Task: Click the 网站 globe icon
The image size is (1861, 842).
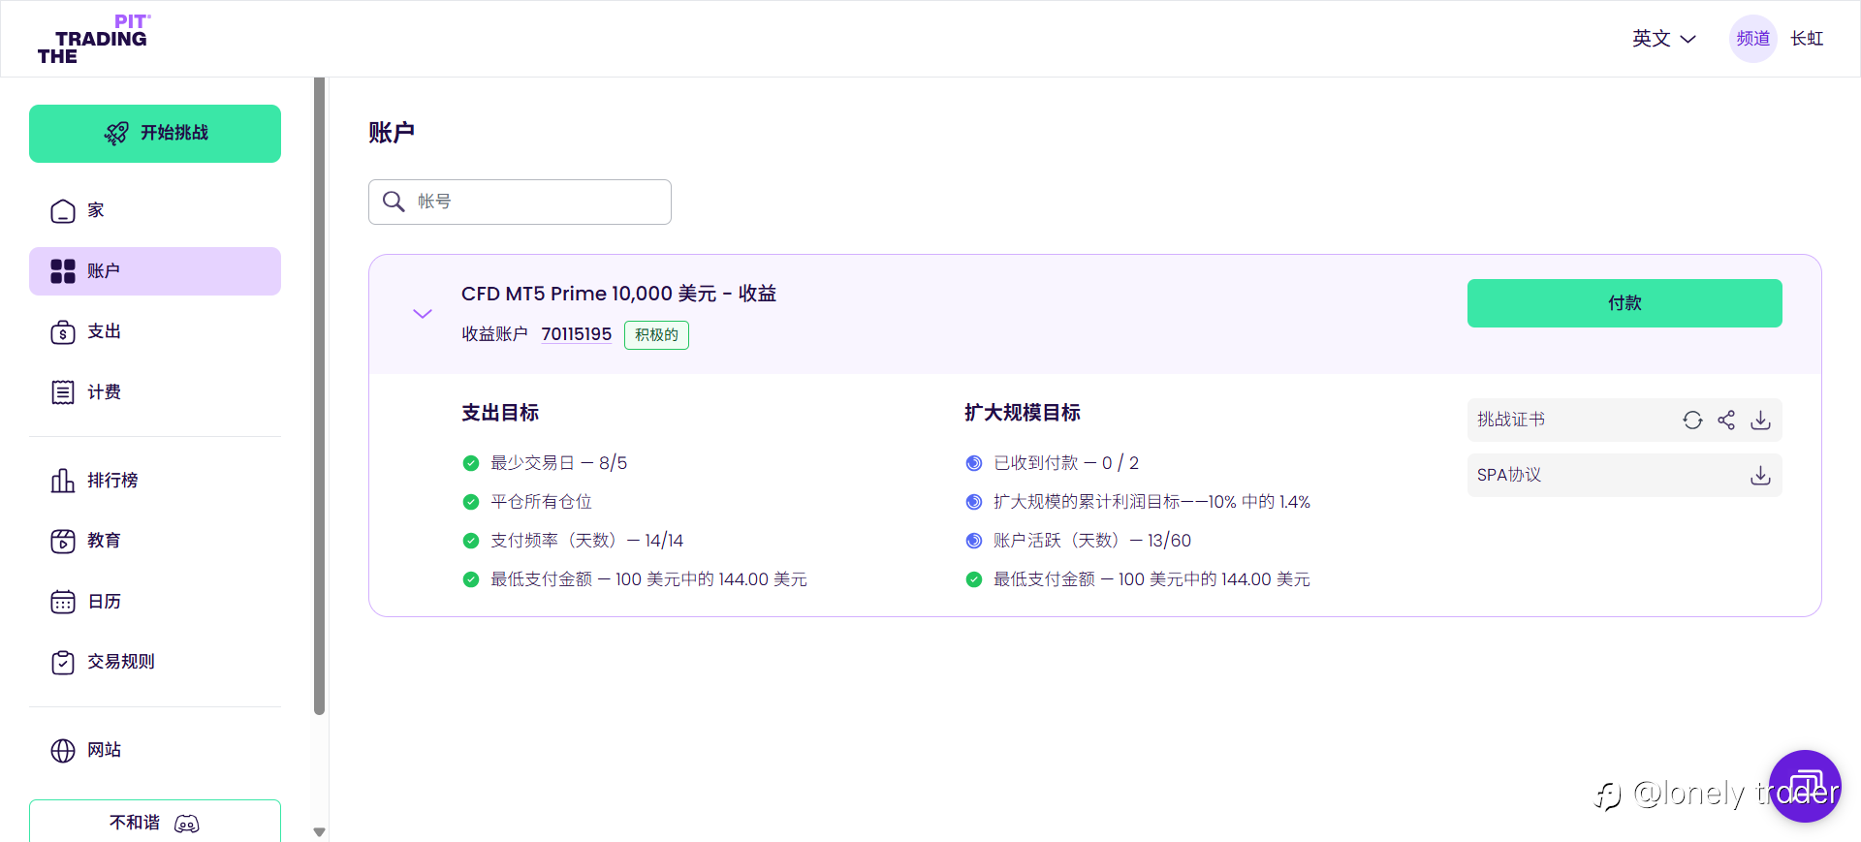Action: click(x=63, y=750)
